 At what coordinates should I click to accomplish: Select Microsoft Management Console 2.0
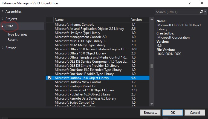[x=97, y=37]
